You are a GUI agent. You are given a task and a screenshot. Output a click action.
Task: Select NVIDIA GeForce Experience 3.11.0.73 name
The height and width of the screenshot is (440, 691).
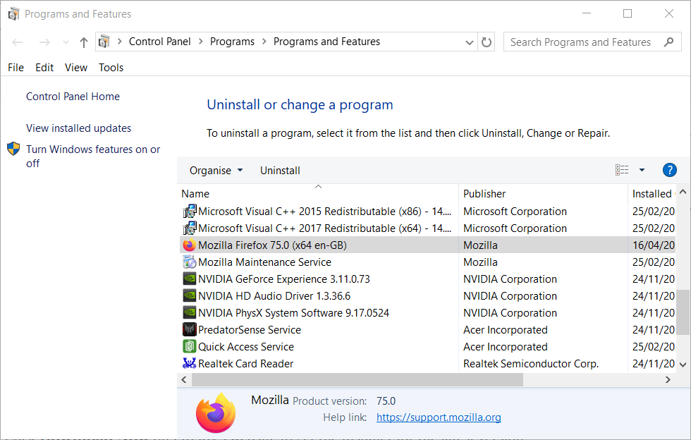283,279
